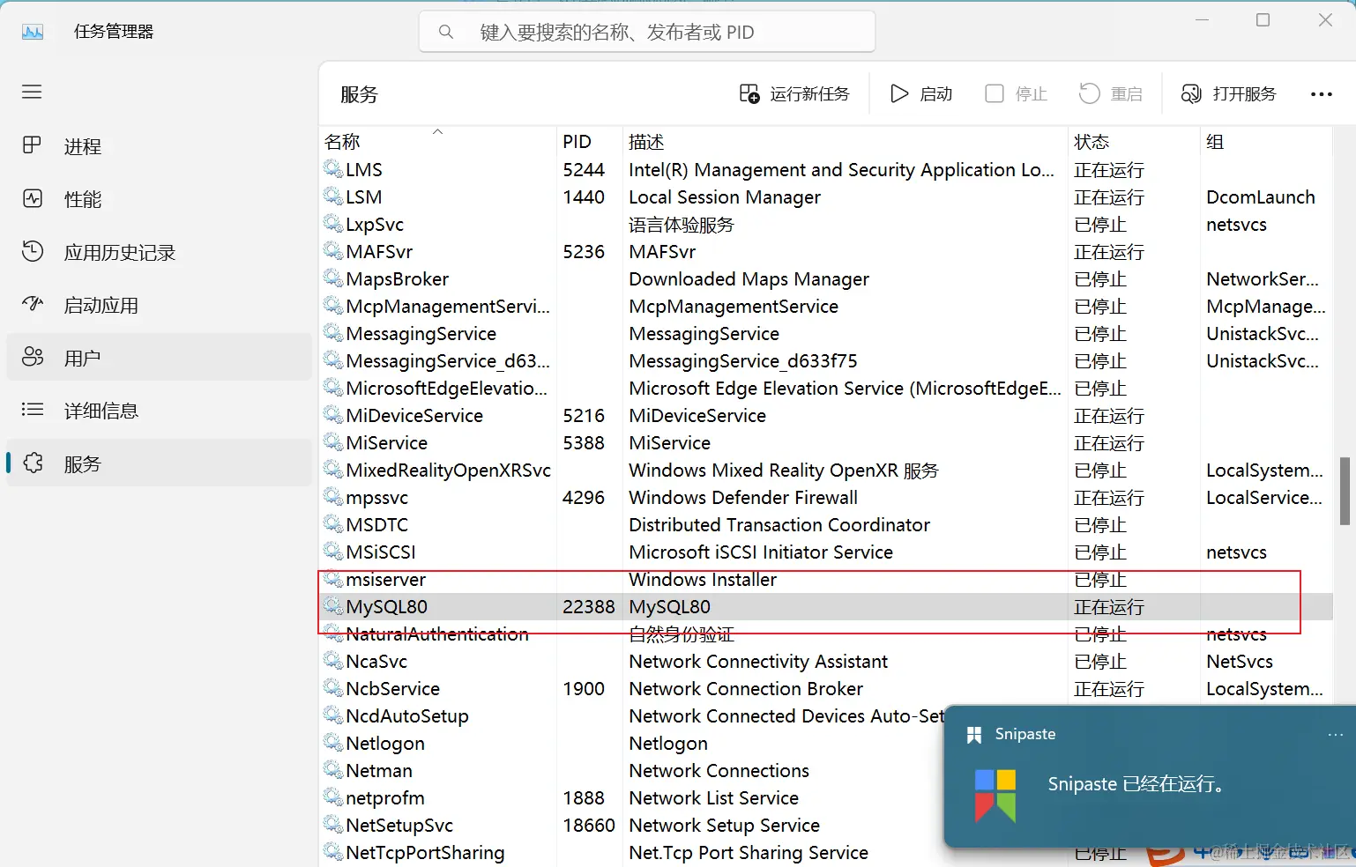1356x867 pixels.
Task: Click the MAFSvr service icon
Action: (x=333, y=250)
